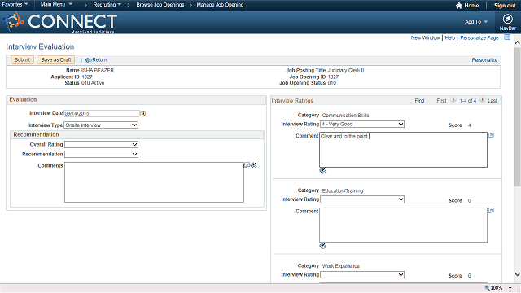Open the NavBar compass icon
The height and width of the screenshot is (293, 521).
[507, 19]
